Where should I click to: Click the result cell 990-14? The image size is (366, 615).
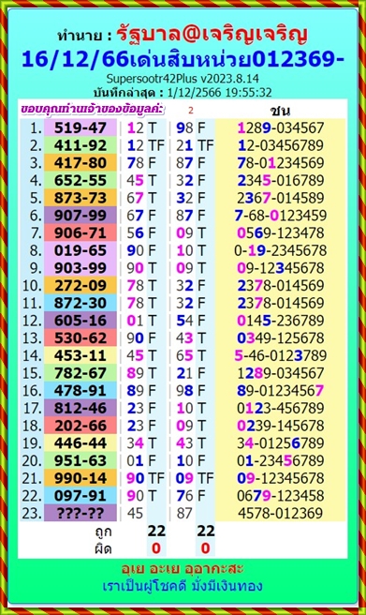tap(81, 478)
